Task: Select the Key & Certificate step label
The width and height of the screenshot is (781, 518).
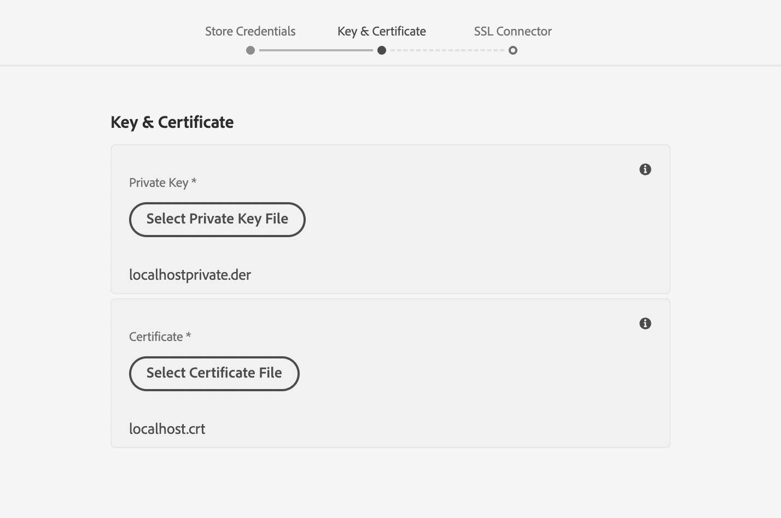Action: (x=382, y=31)
